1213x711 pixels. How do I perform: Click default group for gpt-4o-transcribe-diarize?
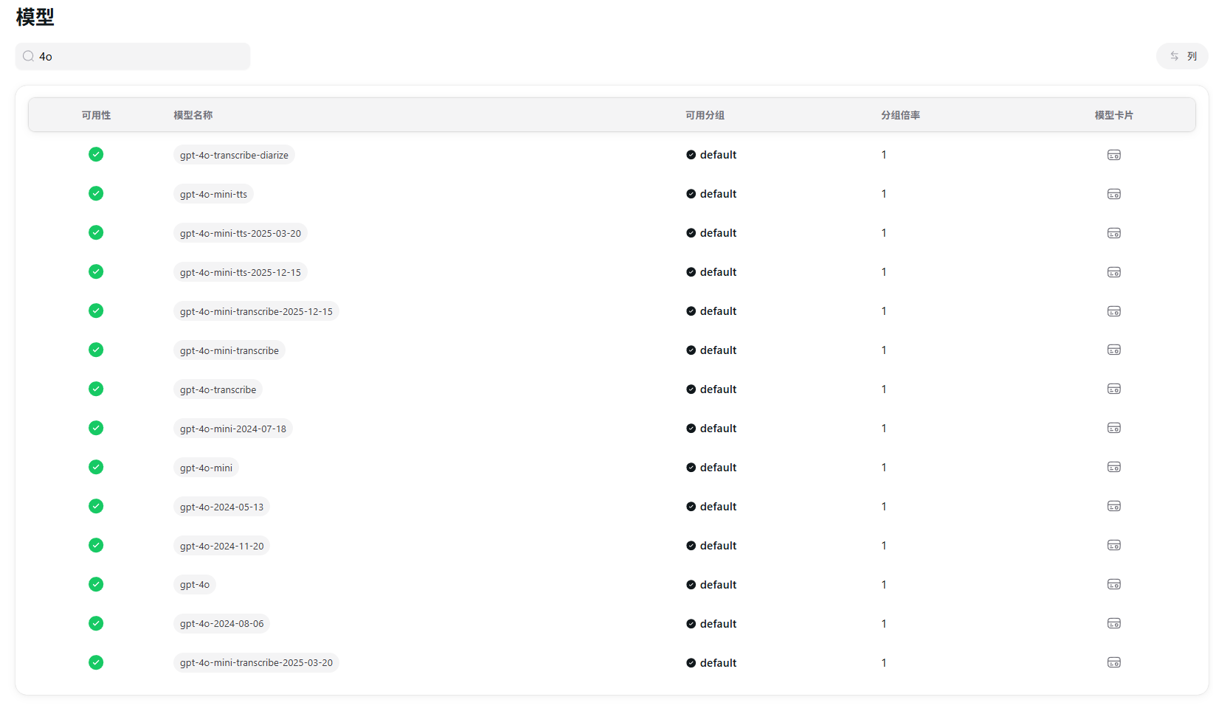[711, 155]
